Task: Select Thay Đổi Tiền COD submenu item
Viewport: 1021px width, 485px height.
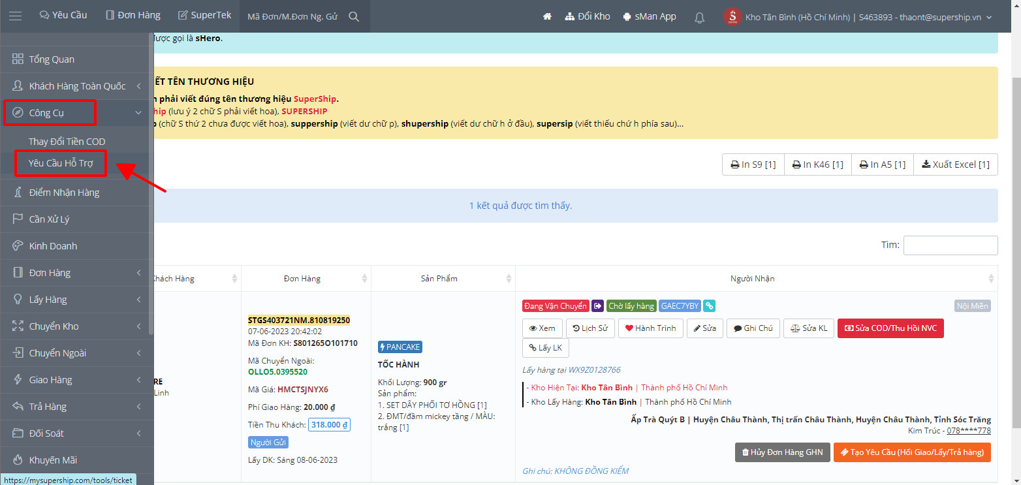Action: point(67,142)
